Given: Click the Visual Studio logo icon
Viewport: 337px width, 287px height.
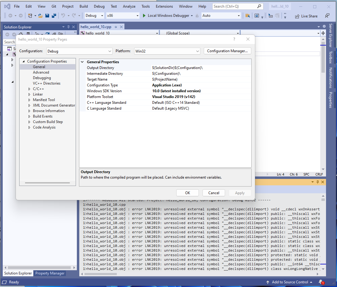Looking at the screenshot, I should point(7,6).
